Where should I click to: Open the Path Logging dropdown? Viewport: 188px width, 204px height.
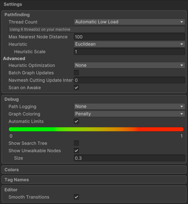(x=129, y=106)
